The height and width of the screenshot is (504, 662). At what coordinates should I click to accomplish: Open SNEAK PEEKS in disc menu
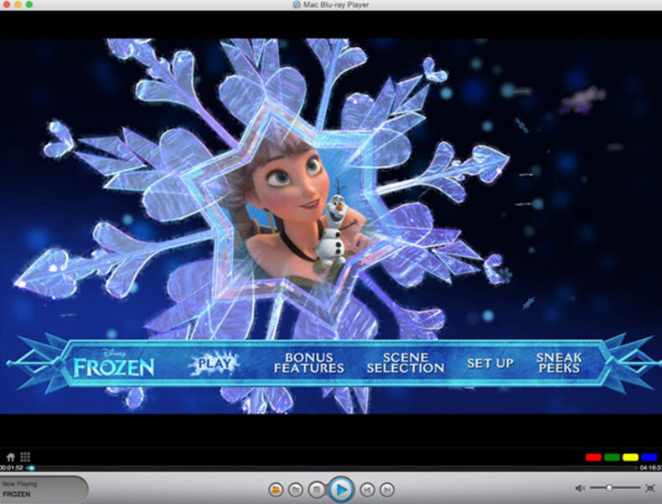(x=559, y=363)
